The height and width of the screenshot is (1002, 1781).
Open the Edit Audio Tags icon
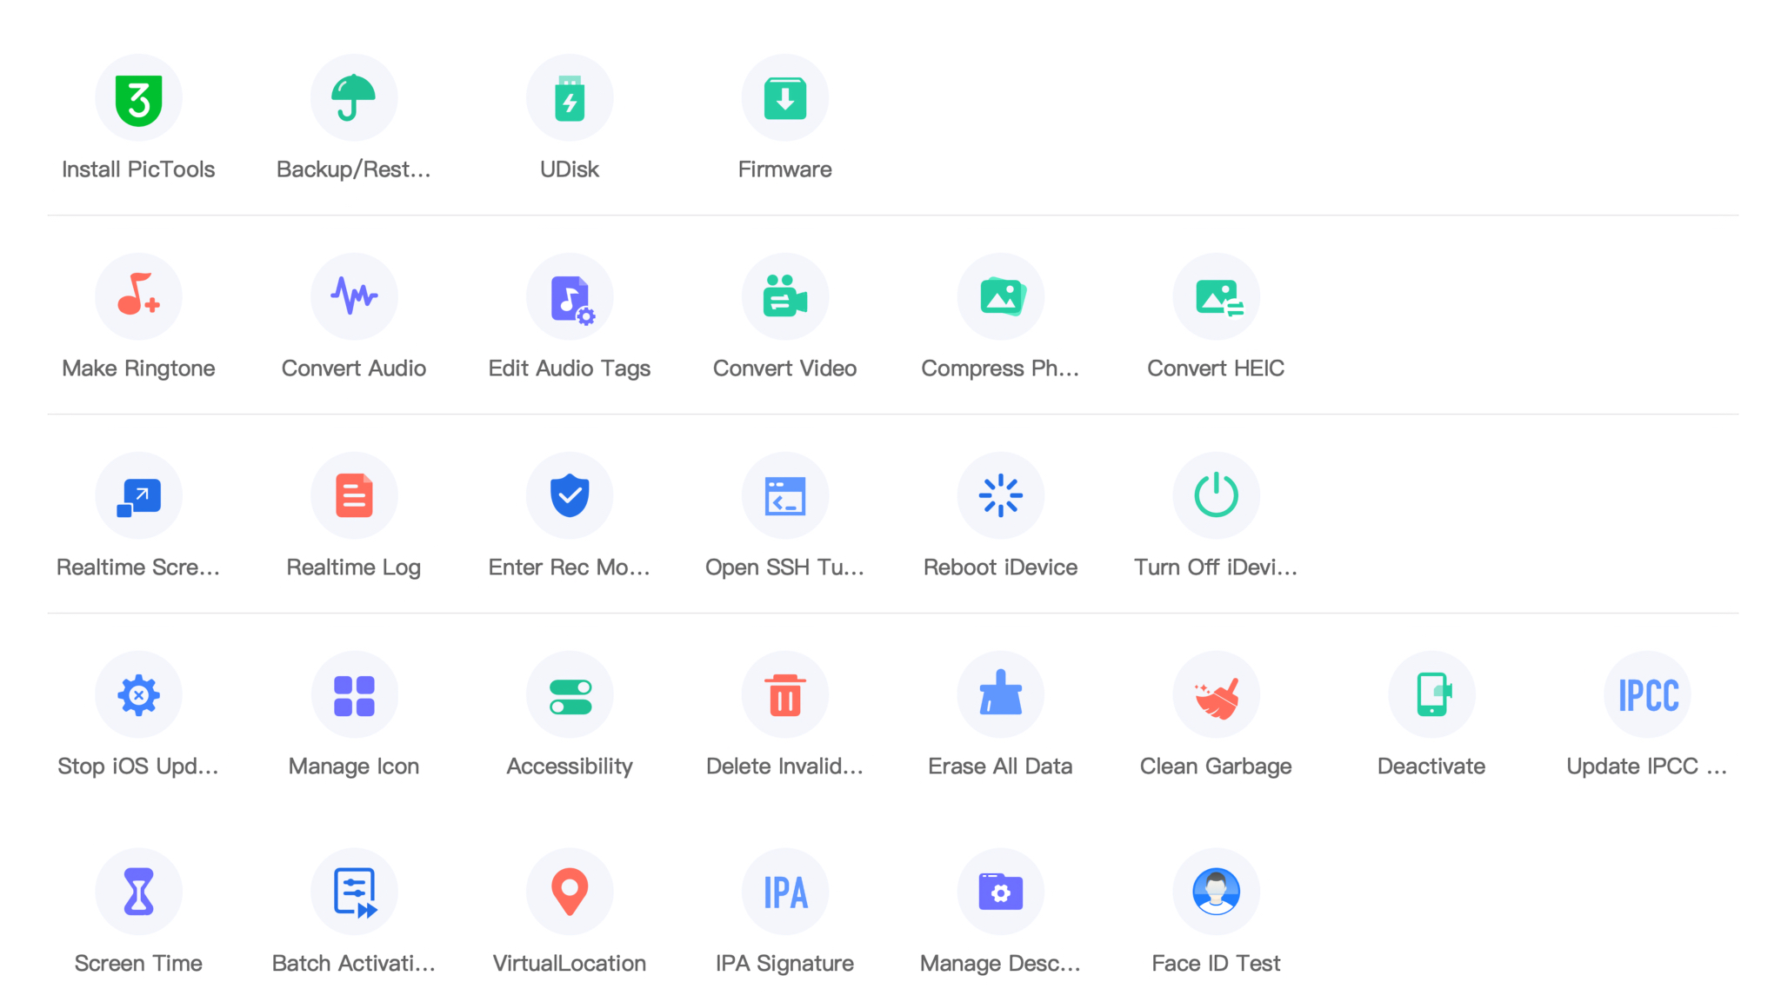tap(570, 296)
